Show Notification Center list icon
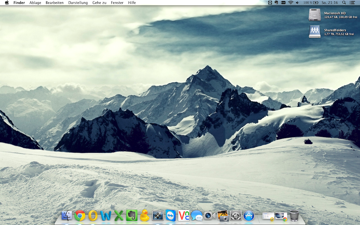This screenshot has width=360, height=225. click(352, 2)
